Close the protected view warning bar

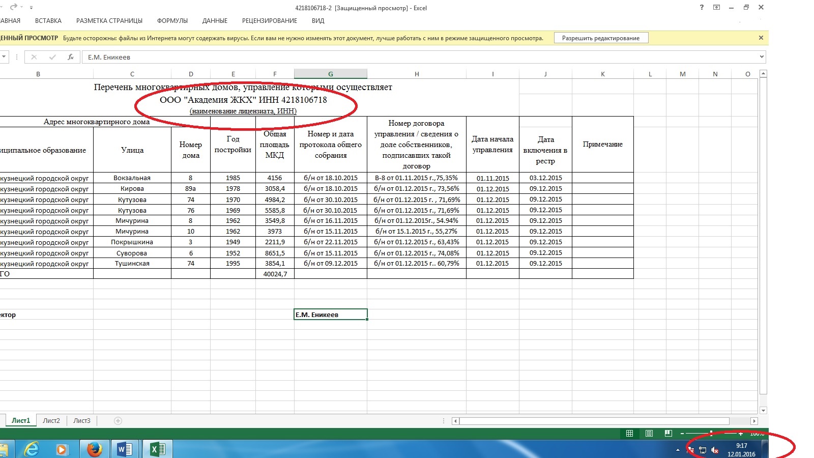click(x=761, y=38)
